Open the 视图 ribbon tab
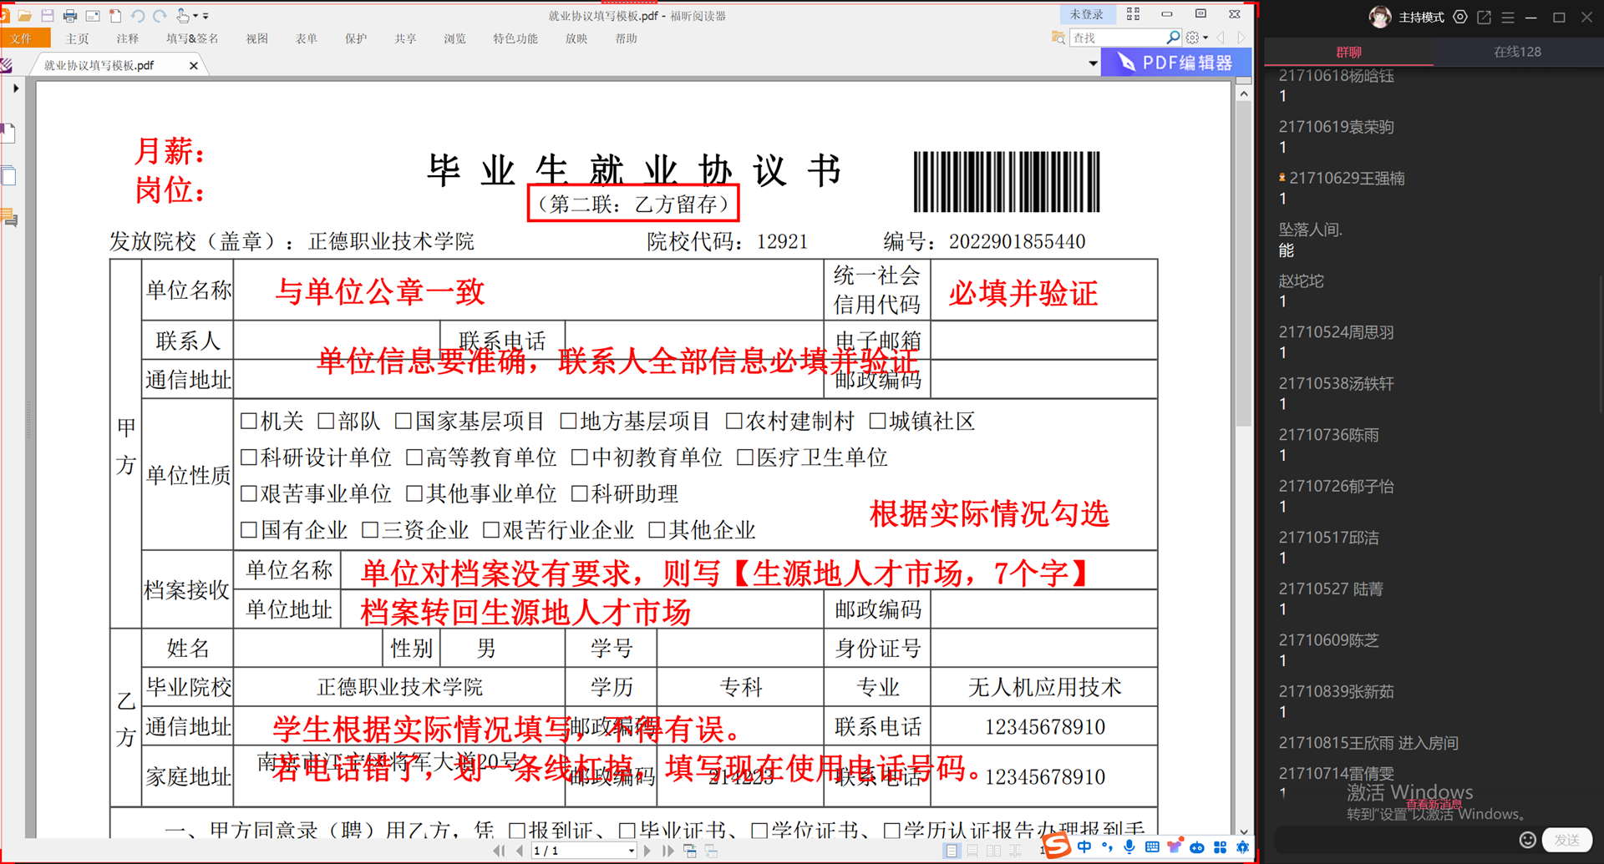 tap(256, 38)
